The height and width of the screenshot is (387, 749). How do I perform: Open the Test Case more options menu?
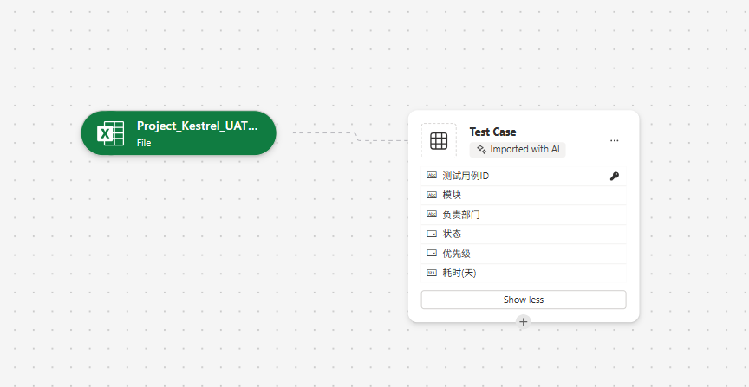pyautogui.click(x=615, y=141)
